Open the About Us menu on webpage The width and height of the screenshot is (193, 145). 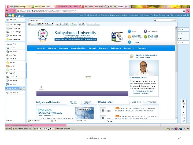(x=41, y=48)
